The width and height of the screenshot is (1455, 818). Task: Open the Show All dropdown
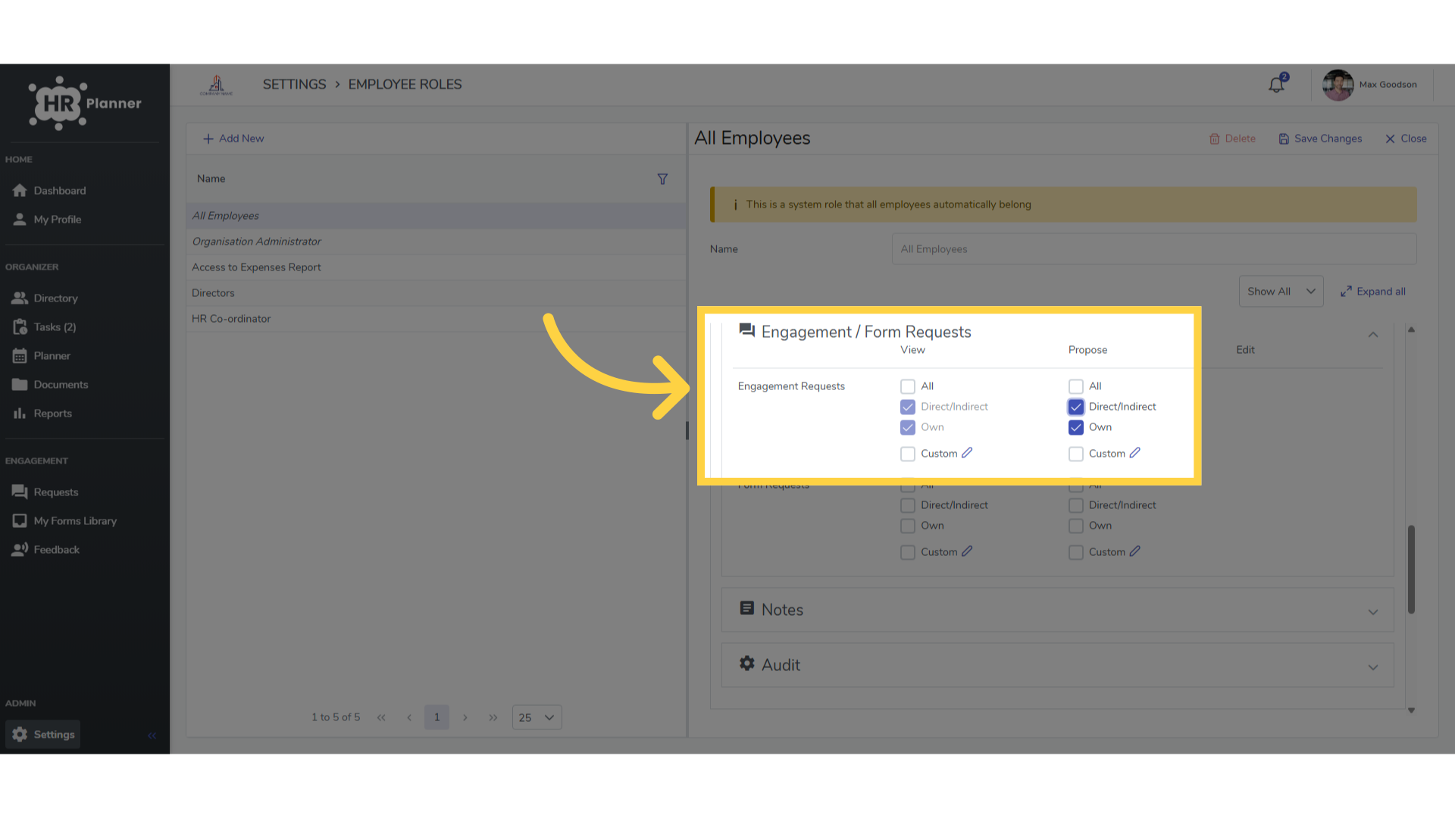1281,292
